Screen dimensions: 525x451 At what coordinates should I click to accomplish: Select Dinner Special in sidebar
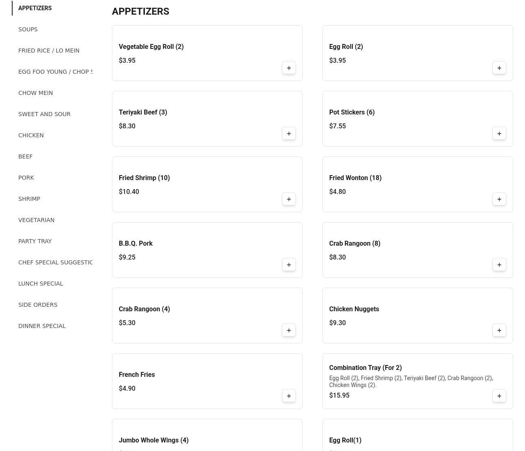click(x=42, y=326)
